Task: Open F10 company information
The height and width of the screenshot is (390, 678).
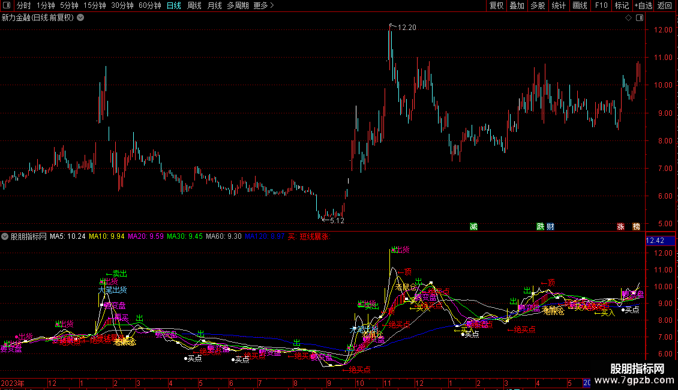Action: (x=601, y=5)
